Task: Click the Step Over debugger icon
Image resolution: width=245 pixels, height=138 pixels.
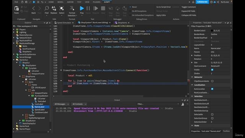Action: coord(118,8)
